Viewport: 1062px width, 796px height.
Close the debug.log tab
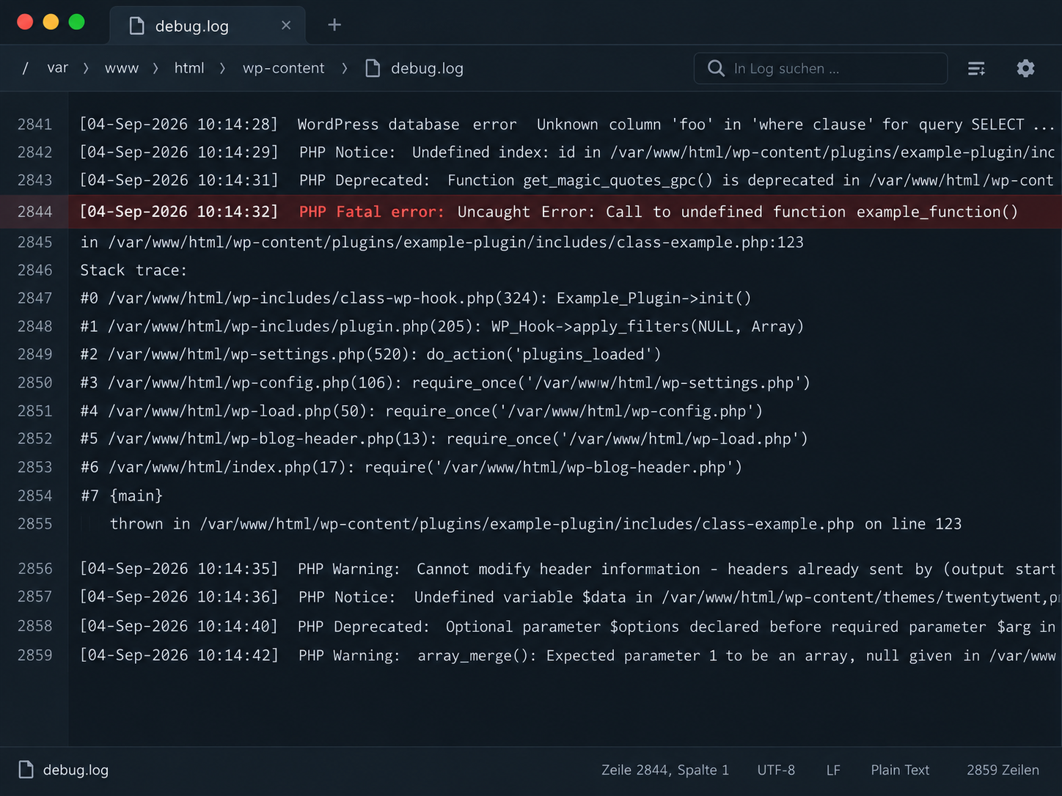pyautogui.click(x=286, y=26)
